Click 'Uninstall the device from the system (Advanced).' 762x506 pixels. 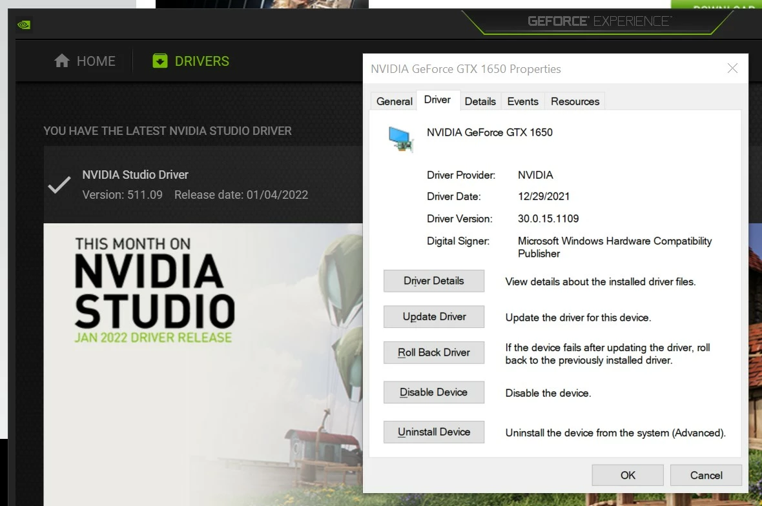click(615, 432)
